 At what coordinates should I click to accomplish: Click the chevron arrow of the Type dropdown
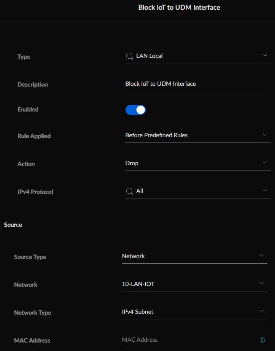265,55
